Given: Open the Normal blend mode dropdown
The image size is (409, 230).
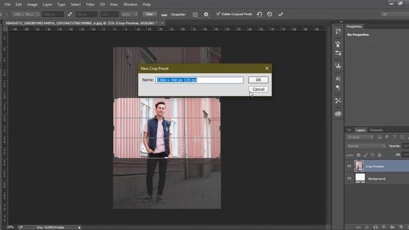Looking at the screenshot, I should (x=366, y=146).
